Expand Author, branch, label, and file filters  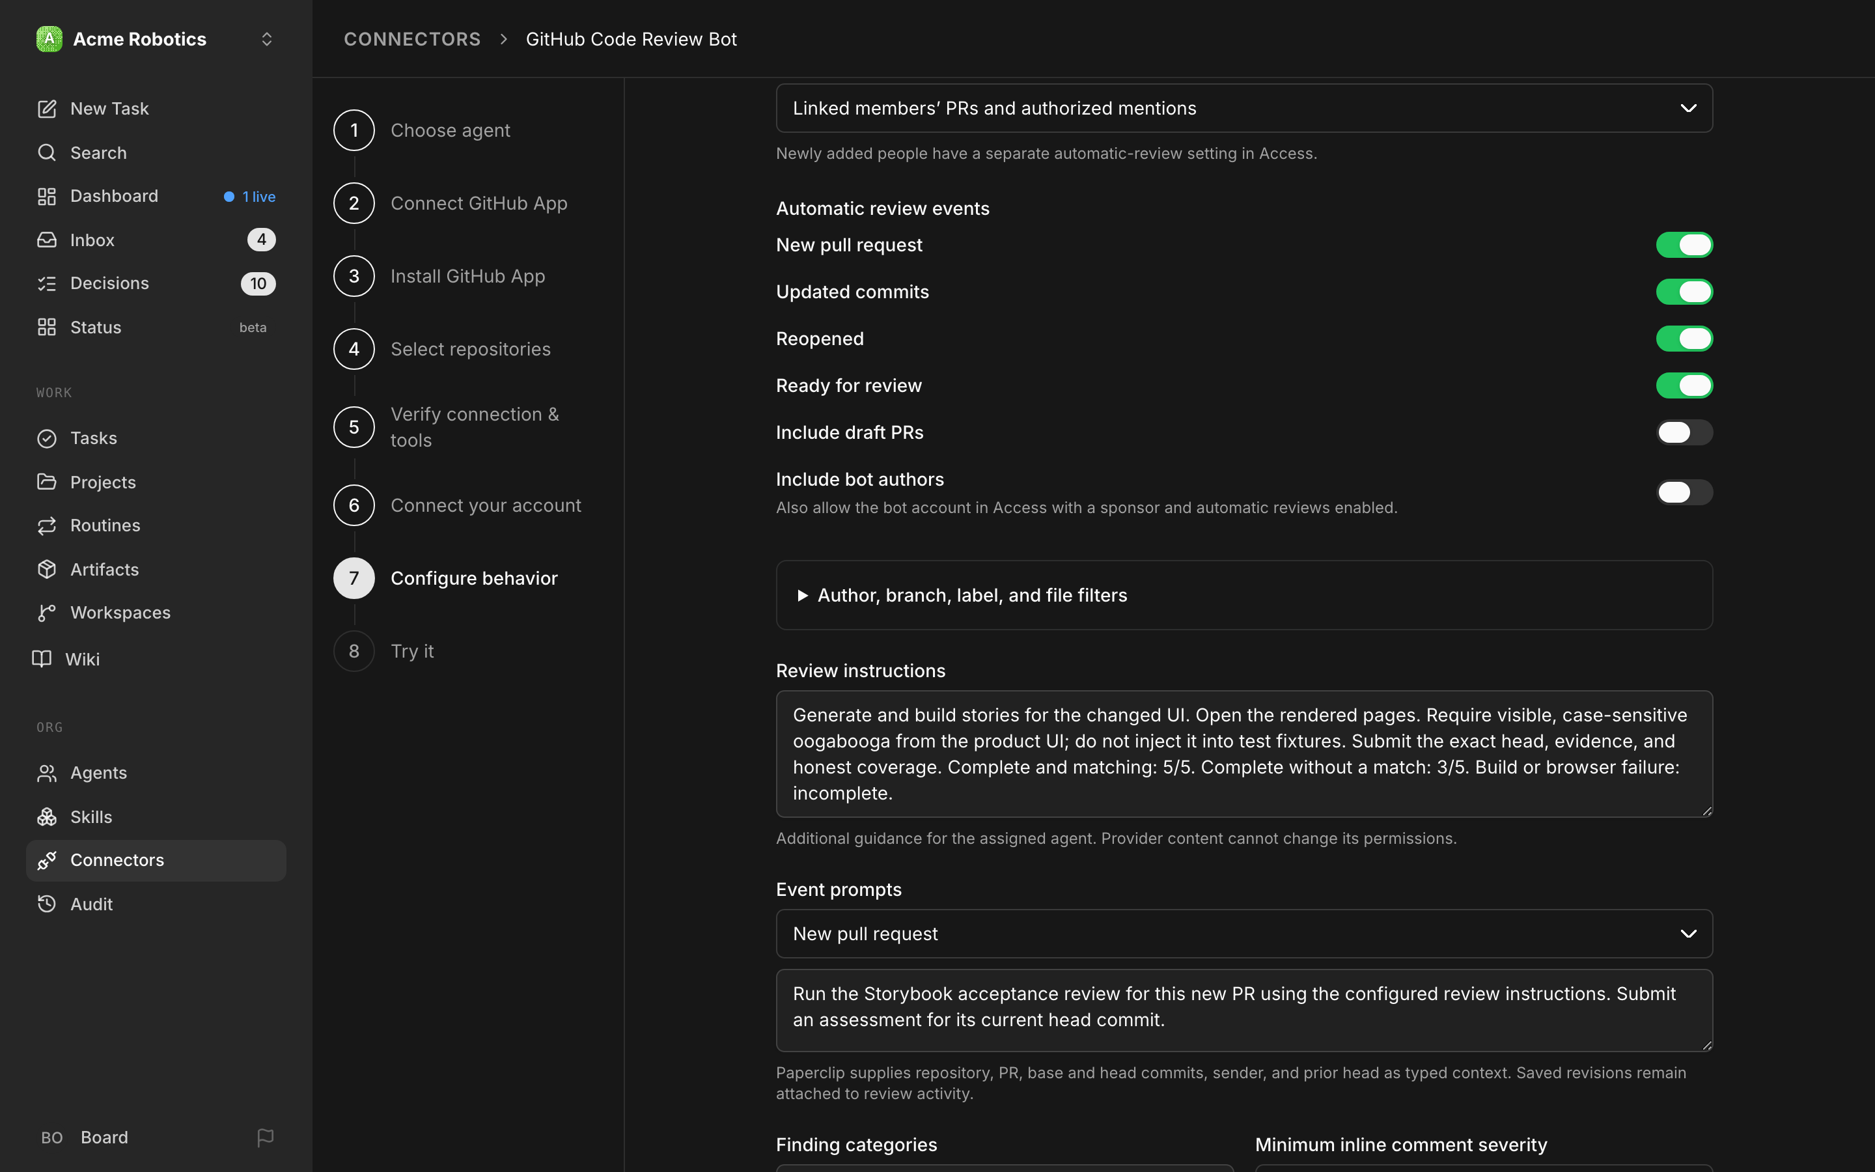(x=1244, y=595)
